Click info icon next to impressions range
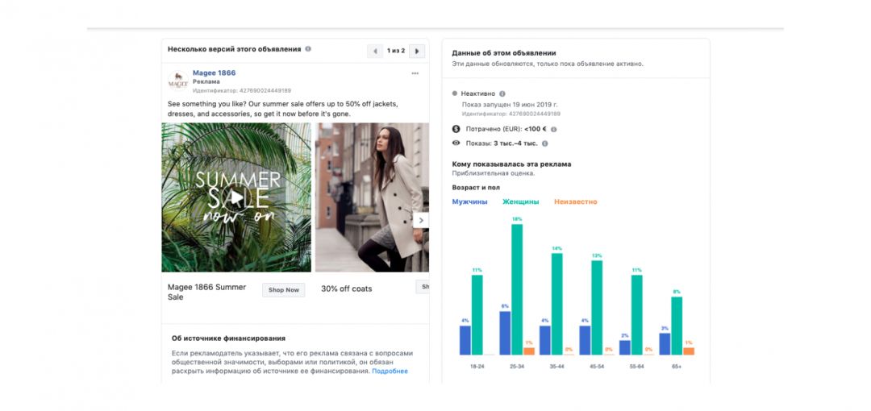The width and height of the screenshot is (871, 411). tap(544, 143)
